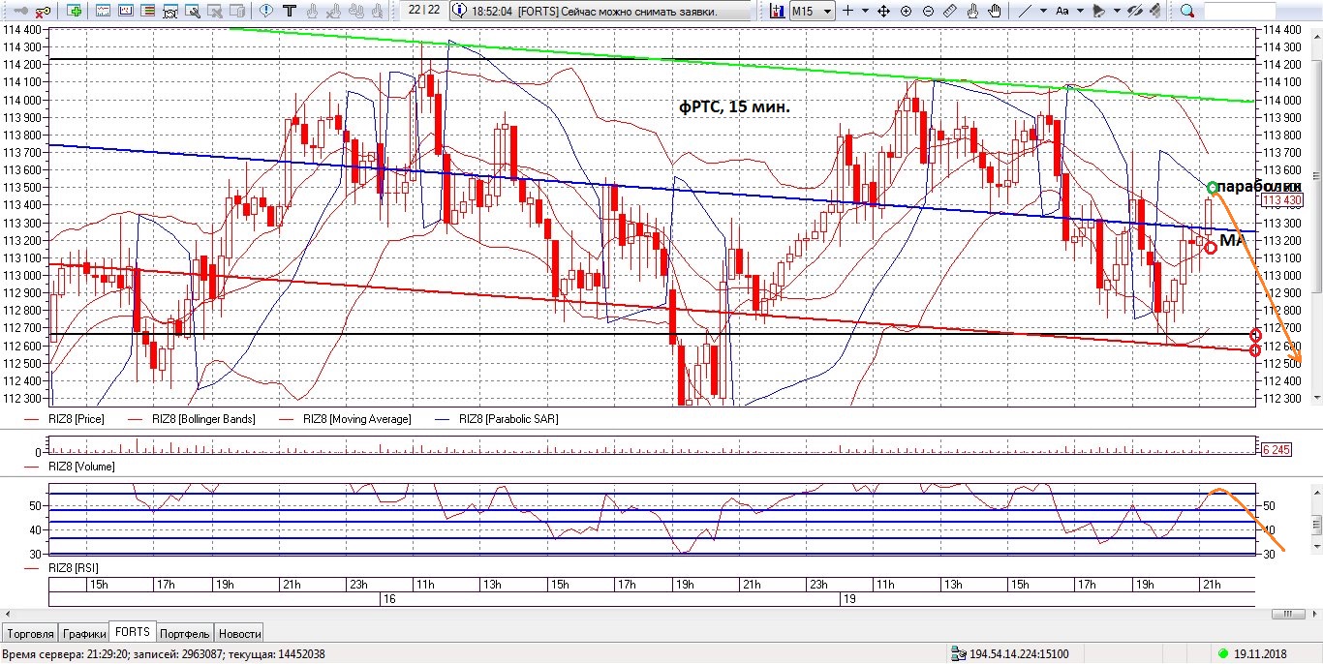The height and width of the screenshot is (664, 1323).
Task: Expand the Aa text tool dropdown arrow
Action: tap(1082, 11)
